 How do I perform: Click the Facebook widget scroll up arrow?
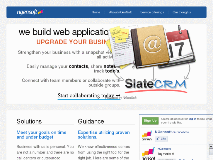click(x=211, y=146)
